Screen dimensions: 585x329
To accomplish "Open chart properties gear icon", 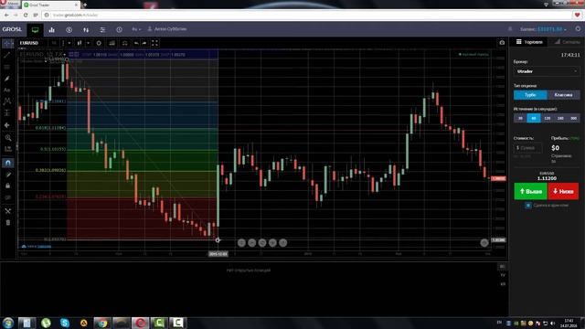I will [x=99, y=43].
